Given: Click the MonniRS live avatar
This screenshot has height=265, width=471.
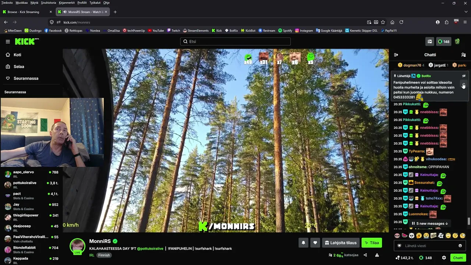Looking at the screenshot, I should pos(78,246).
